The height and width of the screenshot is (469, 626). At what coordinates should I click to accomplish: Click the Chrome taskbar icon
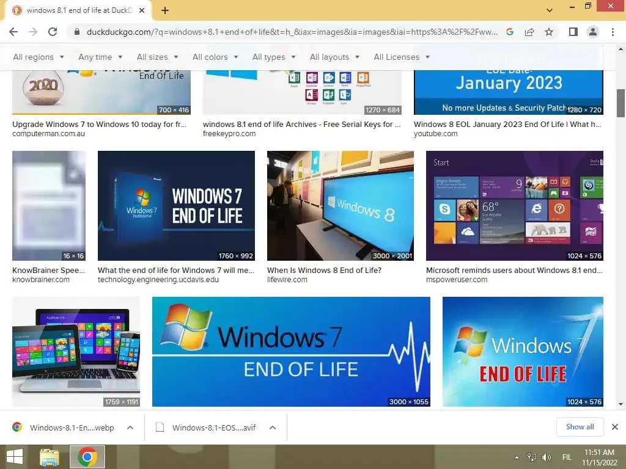(x=87, y=457)
